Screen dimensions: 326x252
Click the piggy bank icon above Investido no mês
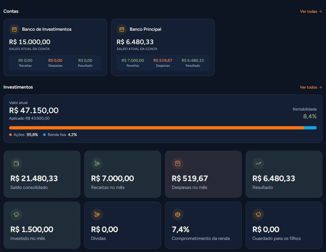16,214
